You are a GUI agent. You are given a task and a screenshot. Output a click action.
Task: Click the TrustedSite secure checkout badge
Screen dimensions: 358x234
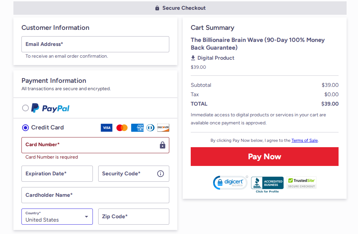301,182
